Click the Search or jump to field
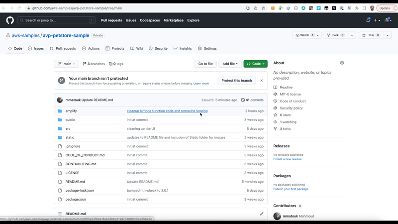The height and width of the screenshot is (224, 398). click(x=56, y=20)
